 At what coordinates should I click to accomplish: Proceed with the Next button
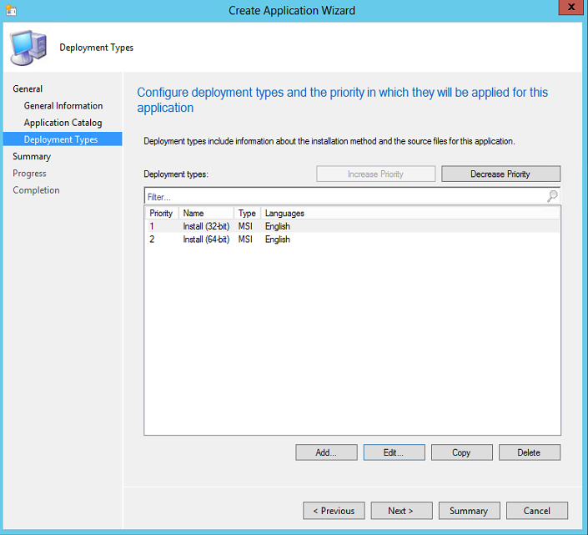(x=402, y=511)
